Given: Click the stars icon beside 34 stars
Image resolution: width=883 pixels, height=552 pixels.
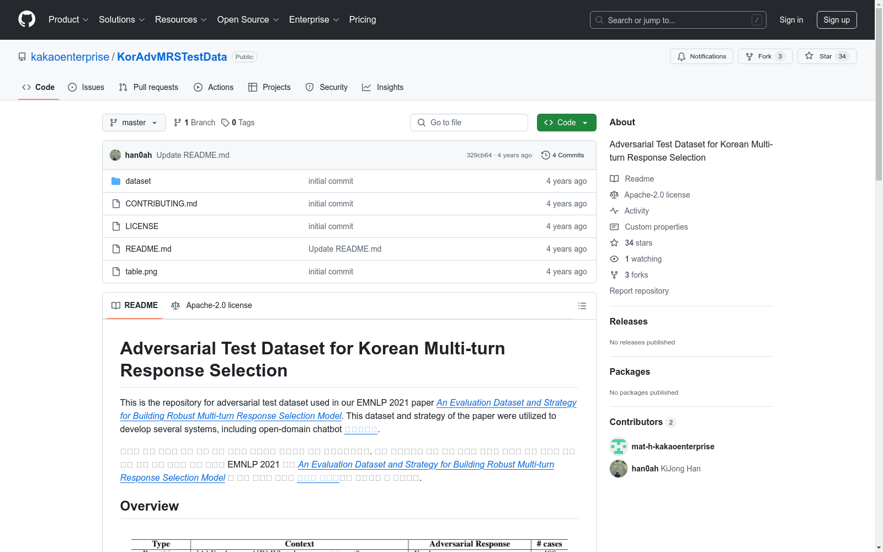Looking at the screenshot, I should (614, 243).
